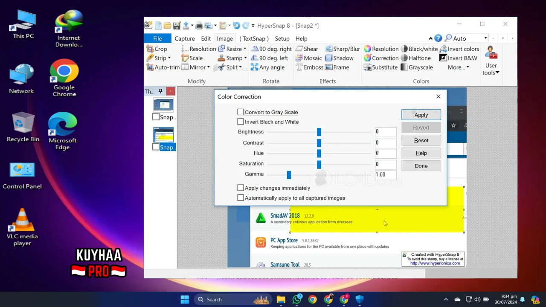Click the printer icon in quick access toolbar
This screenshot has height=307, width=546.
coord(199,26)
